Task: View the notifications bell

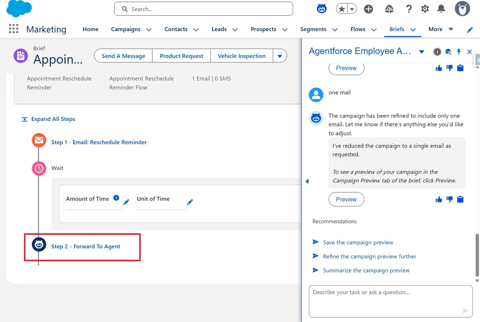Action: 441,9
